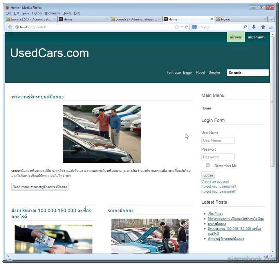This screenshot has height=264, width=280.
Task: Switch to Joomla 2.5.14 Administration tab
Action: [x=31, y=19]
